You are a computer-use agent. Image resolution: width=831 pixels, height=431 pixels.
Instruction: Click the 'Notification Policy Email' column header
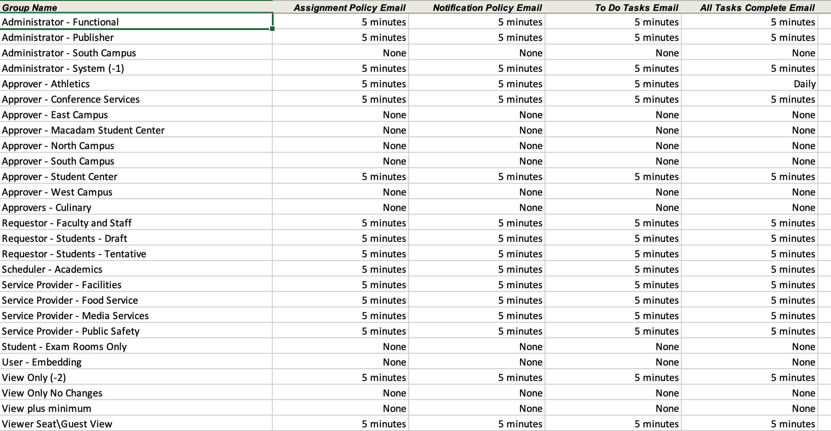[x=477, y=7]
